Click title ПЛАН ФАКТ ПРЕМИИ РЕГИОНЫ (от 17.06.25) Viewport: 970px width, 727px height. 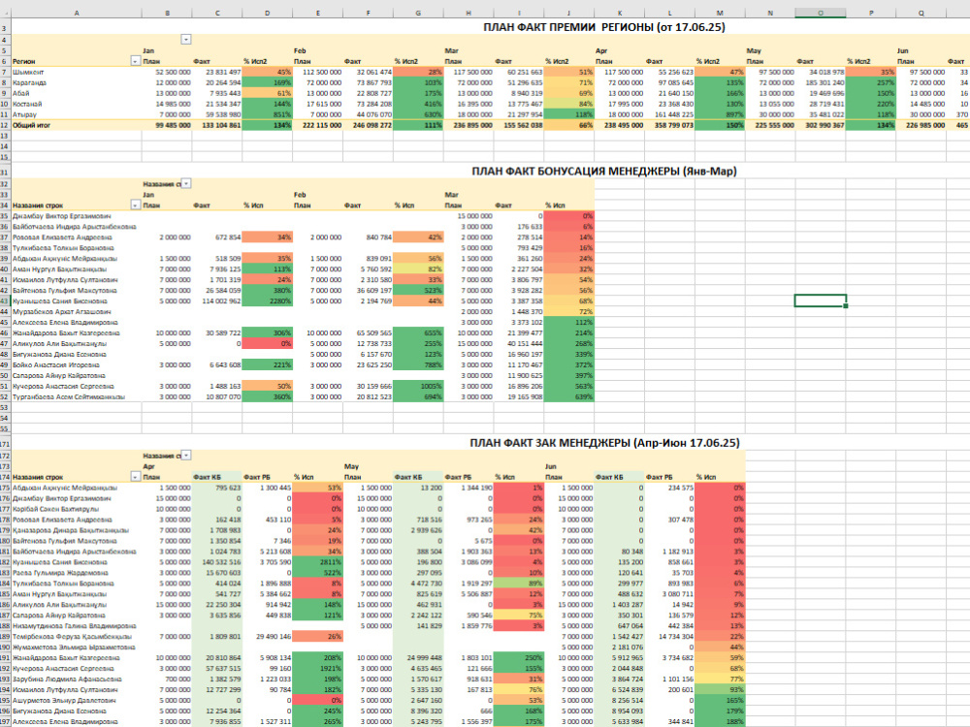click(603, 27)
